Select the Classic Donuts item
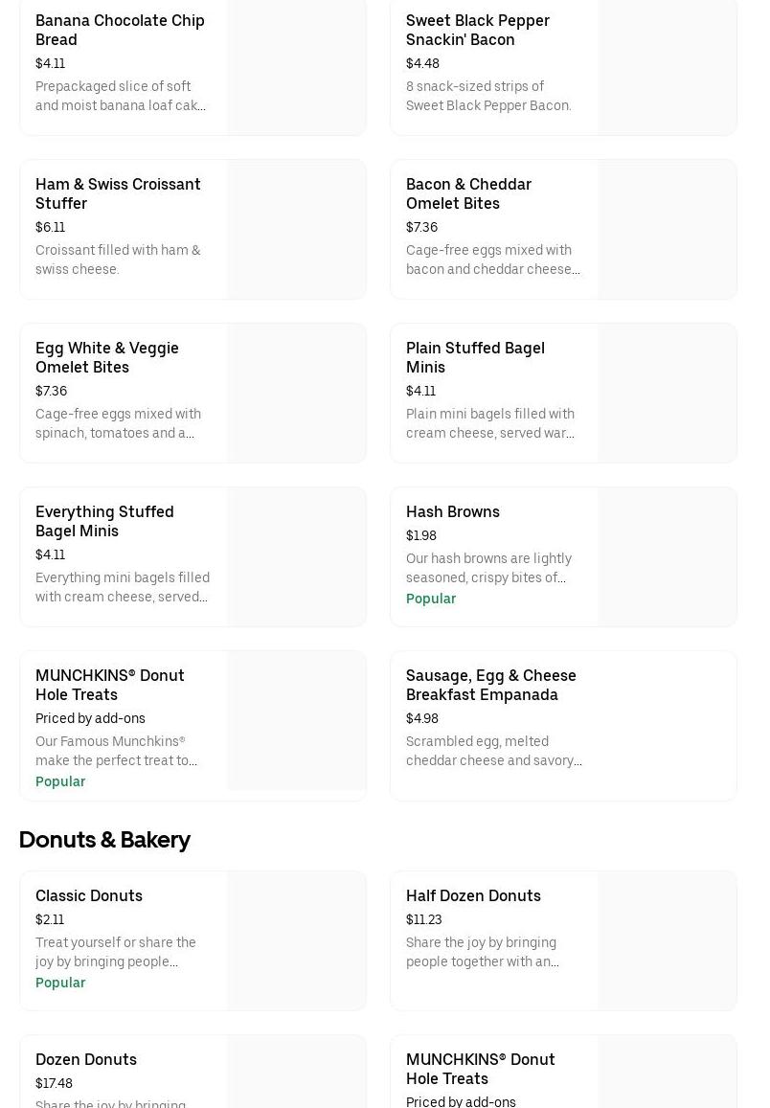Screen dimensions: 770x1108 click(x=89, y=895)
